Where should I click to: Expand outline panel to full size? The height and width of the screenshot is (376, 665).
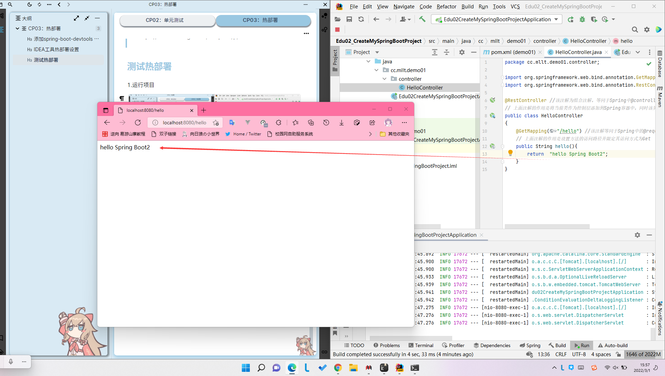[76, 18]
